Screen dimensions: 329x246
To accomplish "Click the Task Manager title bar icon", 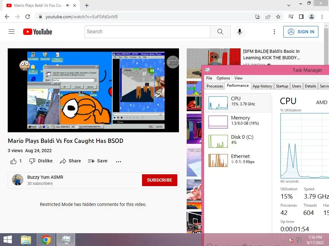I will click(207, 70).
